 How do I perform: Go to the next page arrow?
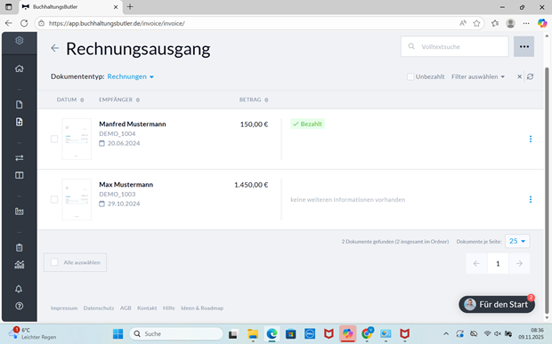pyautogui.click(x=519, y=263)
